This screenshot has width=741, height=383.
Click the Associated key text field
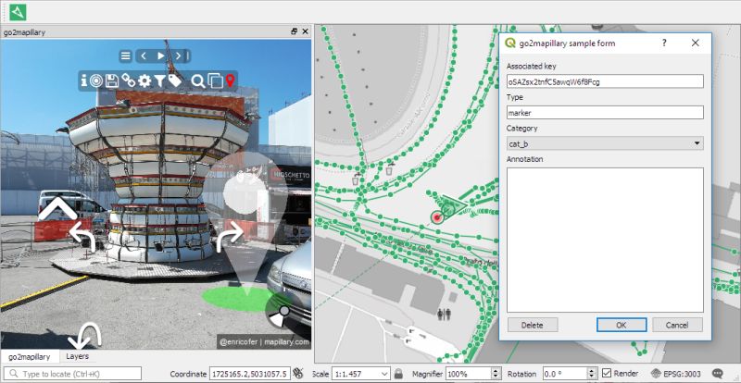click(x=605, y=81)
